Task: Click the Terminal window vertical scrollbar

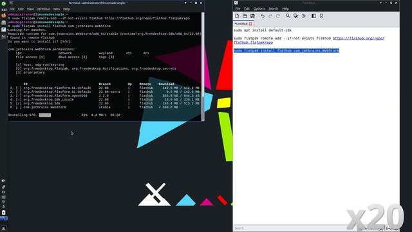Action: [x=203, y=66]
